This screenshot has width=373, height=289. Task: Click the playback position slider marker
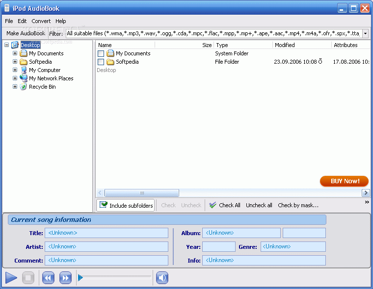point(80,277)
